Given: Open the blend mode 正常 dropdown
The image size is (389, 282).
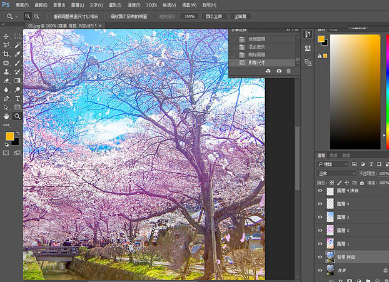Looking at the screenshot, I should tap(336, 173).
